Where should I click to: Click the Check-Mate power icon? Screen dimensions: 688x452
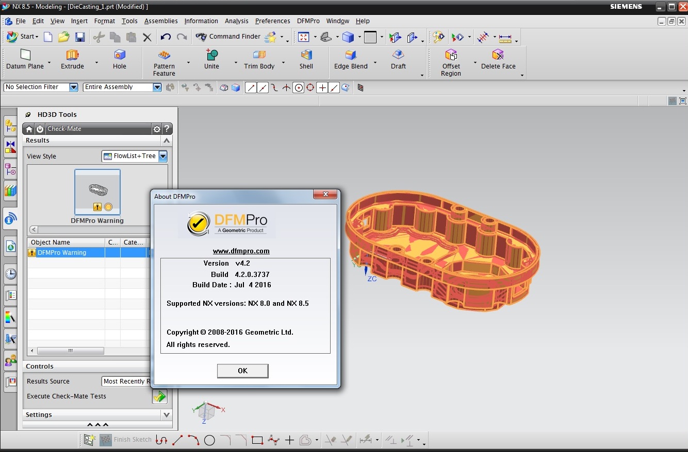40,129
